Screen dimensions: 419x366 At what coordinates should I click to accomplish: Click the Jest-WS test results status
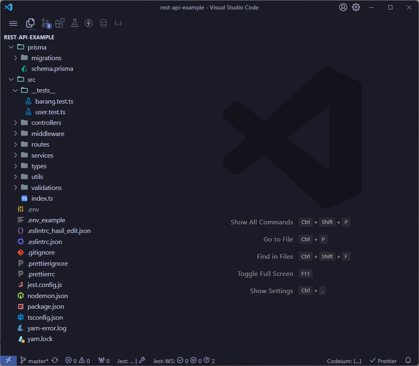(x=184, y=361)
